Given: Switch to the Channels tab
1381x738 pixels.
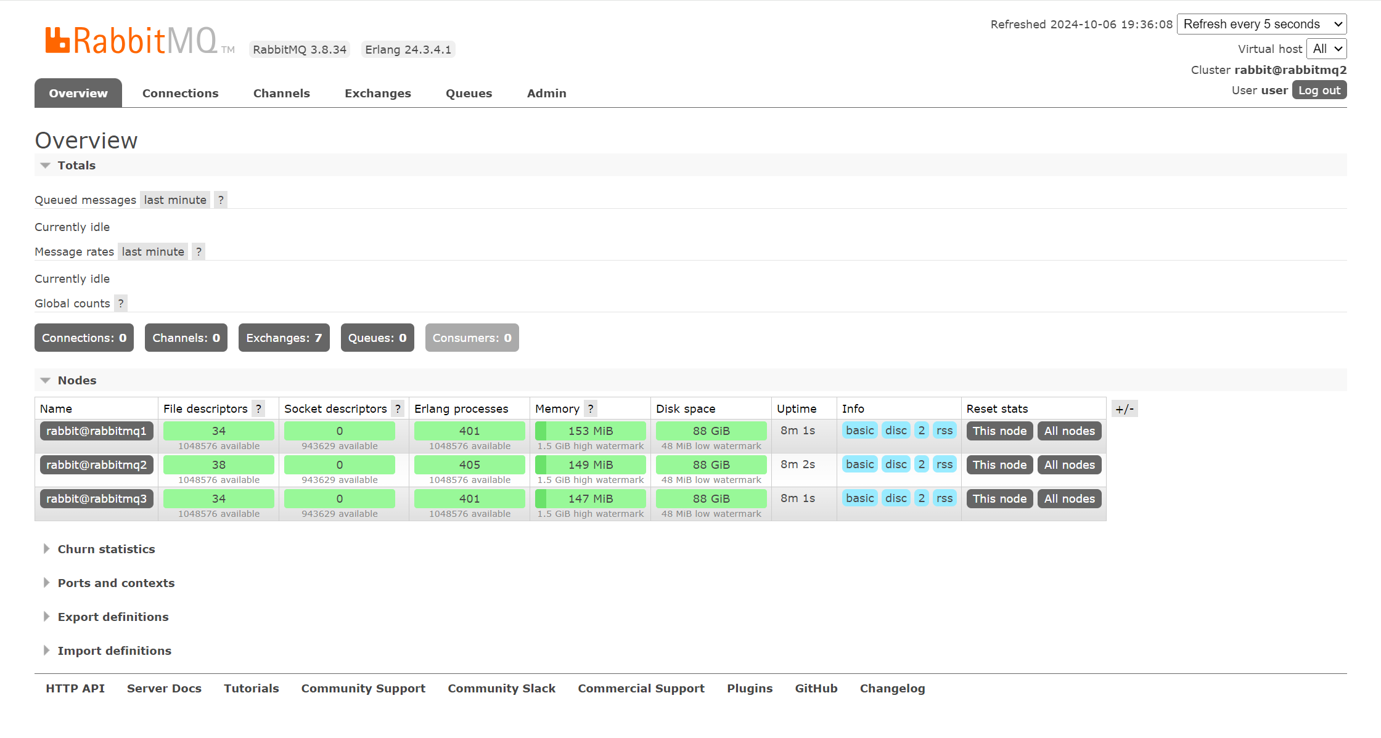Looking at the screenshot, I should [282, 93].
